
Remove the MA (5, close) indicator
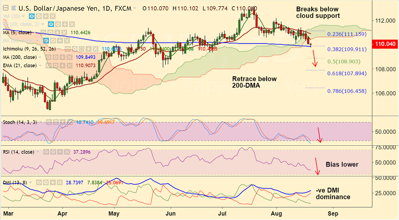pyautogui.click(x=64, y=33)
